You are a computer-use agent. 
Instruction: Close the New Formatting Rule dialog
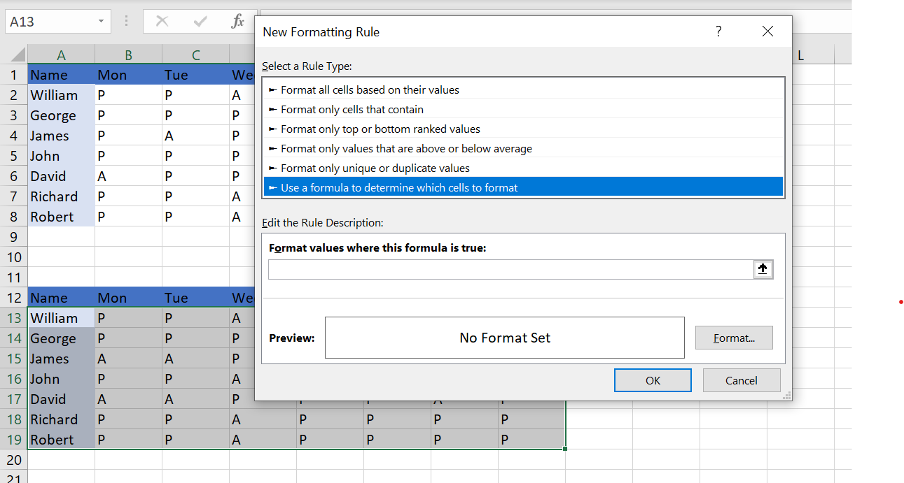[767, 31]
